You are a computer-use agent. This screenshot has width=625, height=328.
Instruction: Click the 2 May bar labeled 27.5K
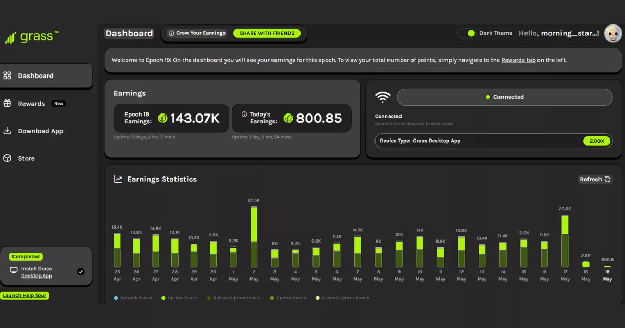pyautogui.click(x=254, y=237)
